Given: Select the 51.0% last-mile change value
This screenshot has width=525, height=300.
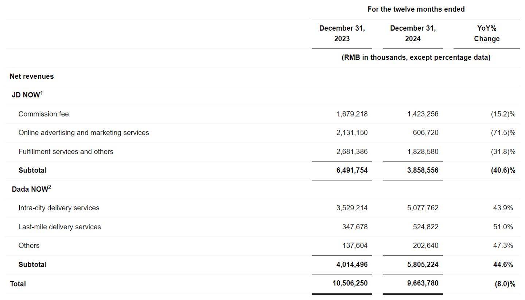Looking at the screenshot, I should (x=503, y=227).
